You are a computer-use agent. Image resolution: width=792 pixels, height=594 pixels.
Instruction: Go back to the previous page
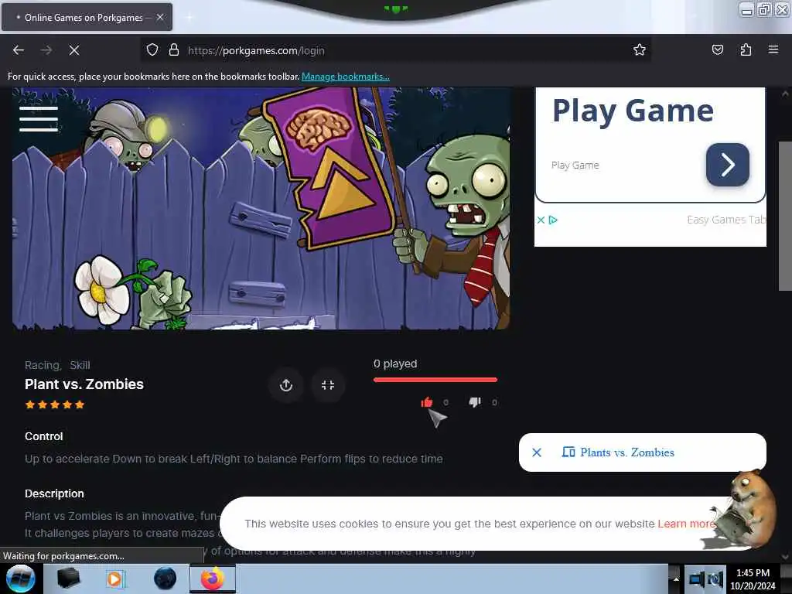pyautogui.click(x=19, y=50)
